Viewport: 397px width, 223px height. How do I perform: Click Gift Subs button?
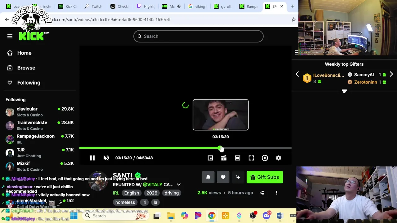[x=265, y=177]
